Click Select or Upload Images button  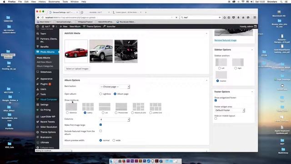77,69
